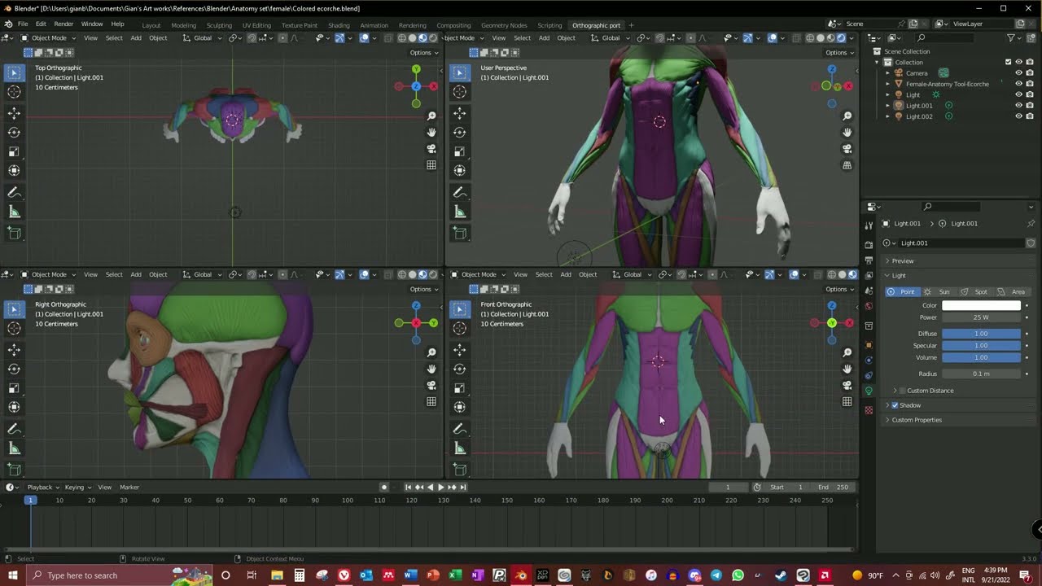Image resolution: width=1042 pixels, height=586 pixels.
Task: Open Options dropdown in Front Orthographic viewport
Action: click(x=839, y=289)
